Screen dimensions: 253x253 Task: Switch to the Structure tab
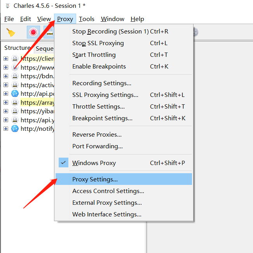coord(17,48)
